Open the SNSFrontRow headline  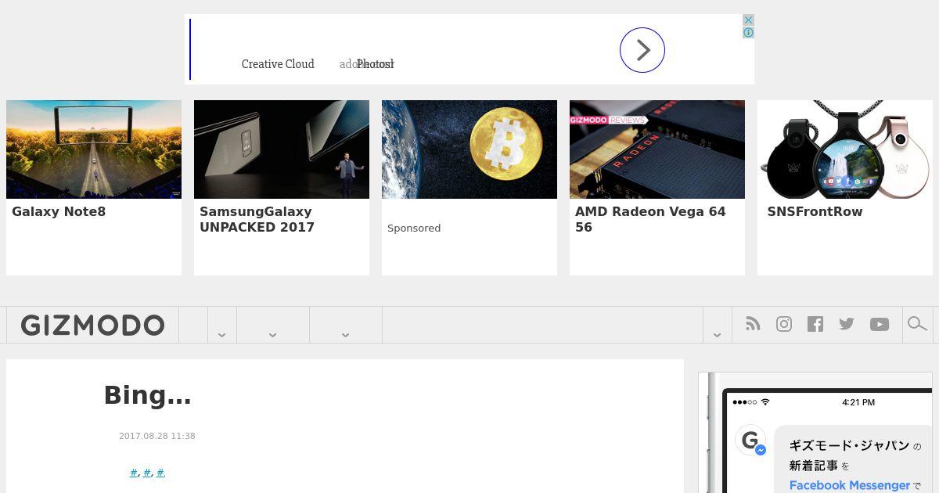(x=815, y=211)
